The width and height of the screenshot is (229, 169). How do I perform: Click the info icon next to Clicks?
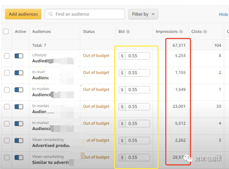coord(205,32)
